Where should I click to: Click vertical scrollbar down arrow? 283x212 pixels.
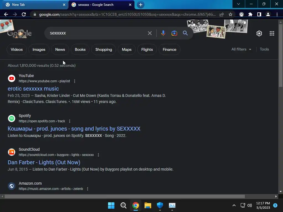(x=281, y=192)
